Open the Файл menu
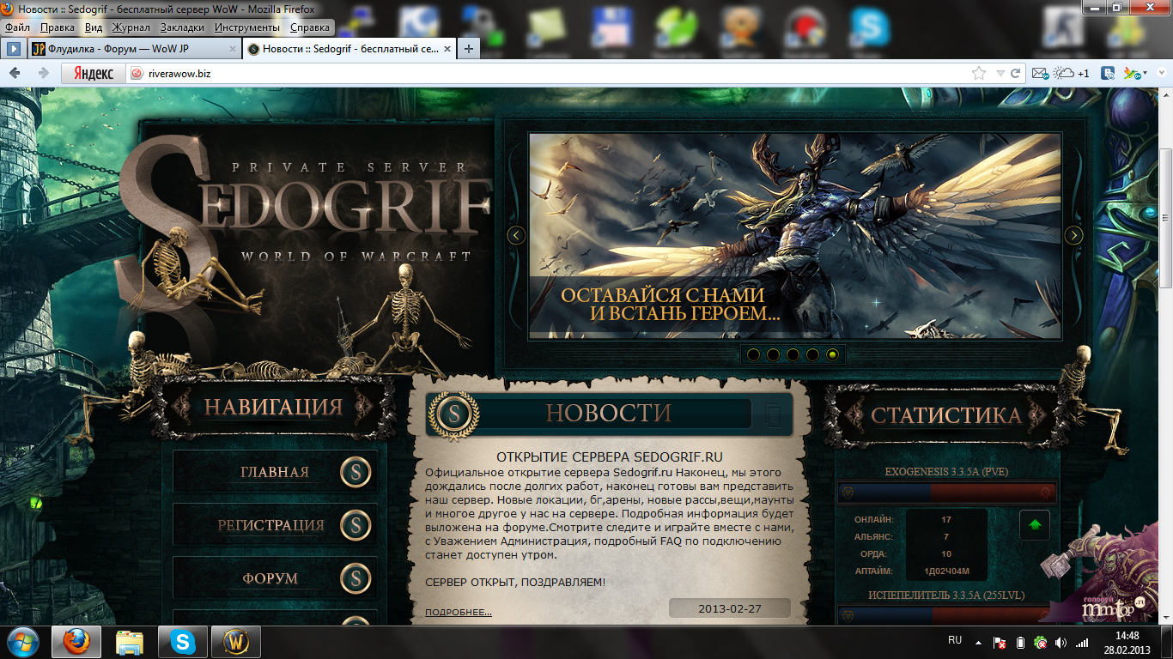The height and width of the screenshot is (659, 1173). tap(17, 27)
